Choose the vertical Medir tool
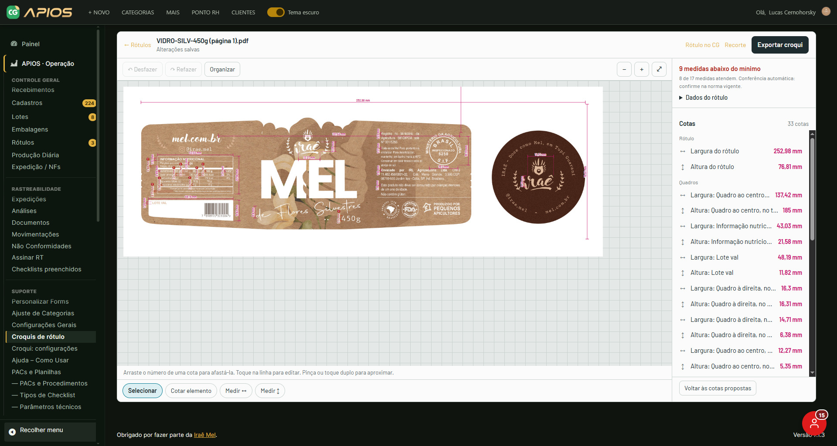Image resolution: width=837 pixels, height=446 pixels. (x=270, y=391)
